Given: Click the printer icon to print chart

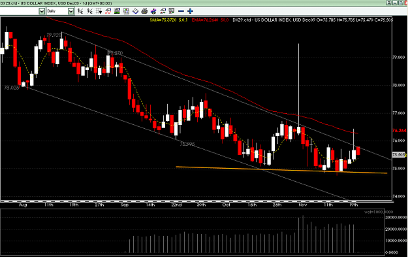Looking at the screenshot, I should 144,11.
